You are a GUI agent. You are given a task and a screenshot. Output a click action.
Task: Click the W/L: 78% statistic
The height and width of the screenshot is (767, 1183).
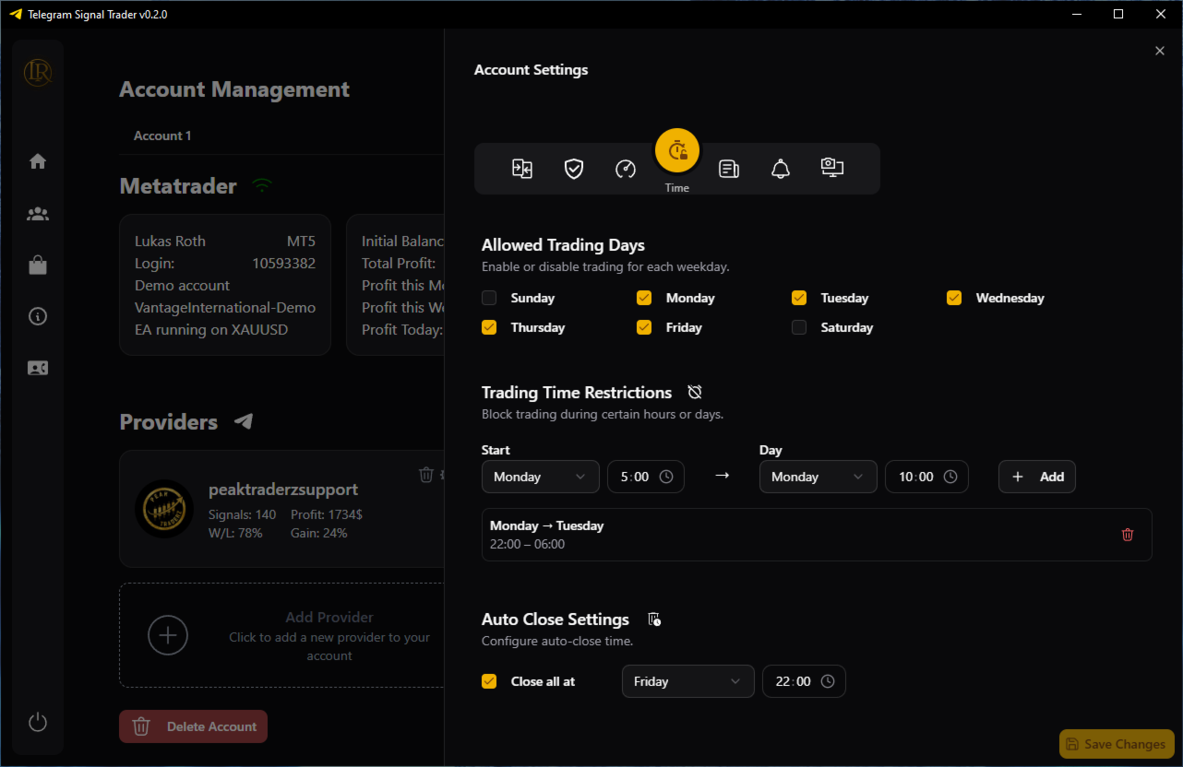(x=235, y=533)
